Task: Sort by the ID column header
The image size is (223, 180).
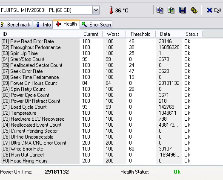Action: [x=40, y=34]
